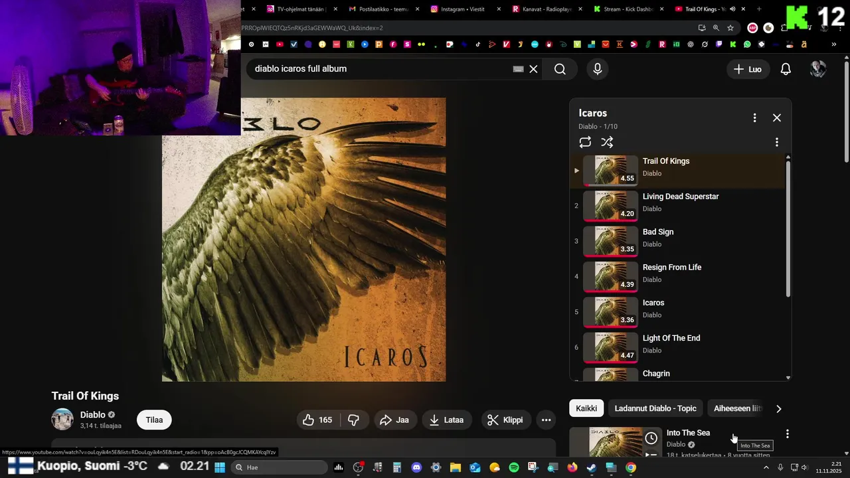Play Trail Of Kings in playlist

[677, 171]
